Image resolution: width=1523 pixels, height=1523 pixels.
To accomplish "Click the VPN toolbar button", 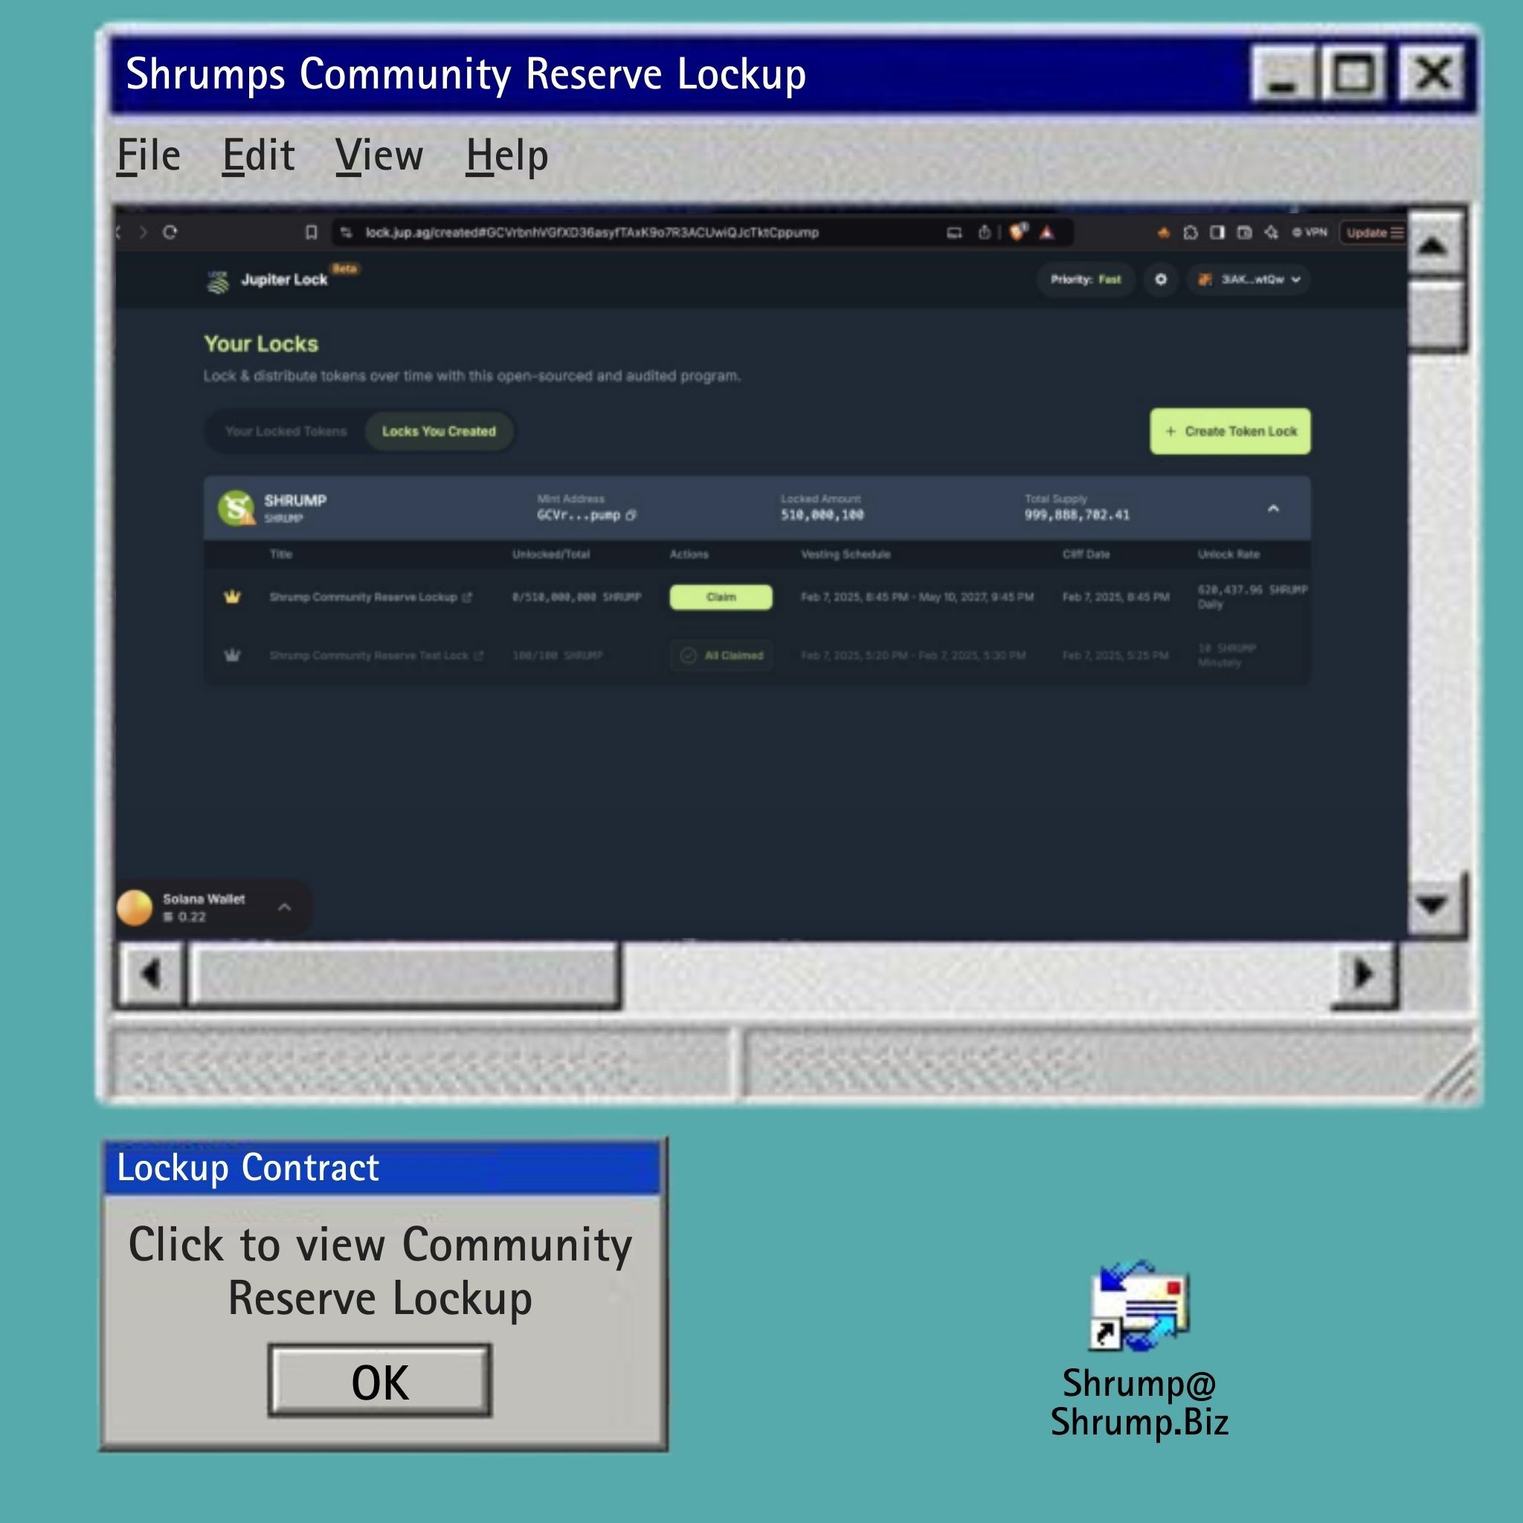I will click(1310, 232).
